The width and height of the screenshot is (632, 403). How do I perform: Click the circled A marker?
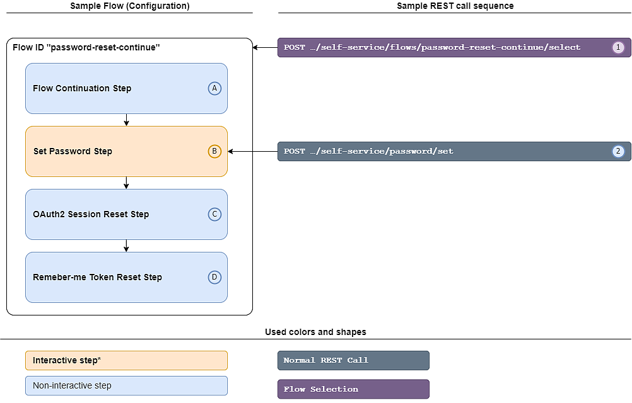(x=214, y=88)
